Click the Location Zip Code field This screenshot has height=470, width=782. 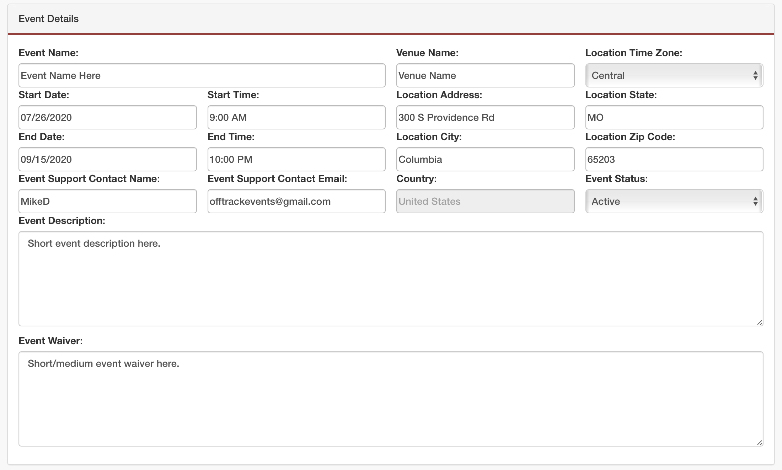[674, 159]
